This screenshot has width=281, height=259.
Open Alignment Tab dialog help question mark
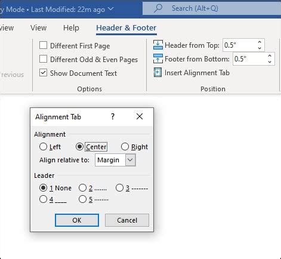pyautogui.click(x=113, y=116)
